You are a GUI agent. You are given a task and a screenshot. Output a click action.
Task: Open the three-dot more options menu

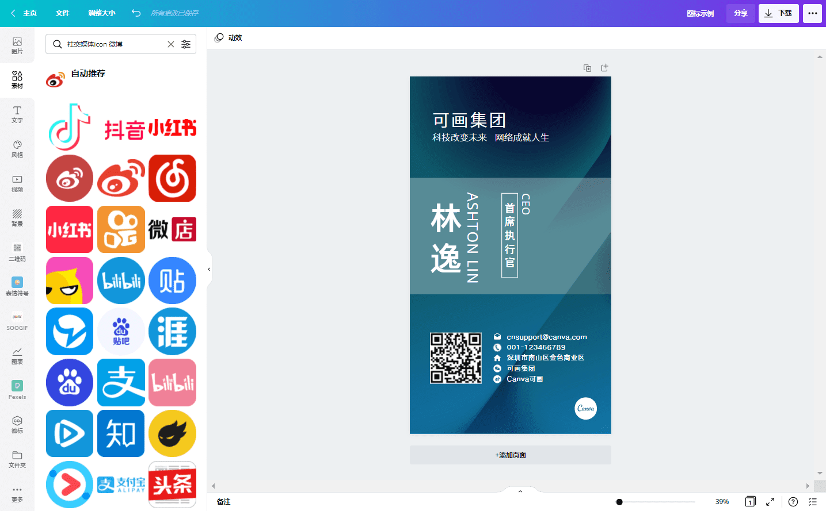(812, 13)
